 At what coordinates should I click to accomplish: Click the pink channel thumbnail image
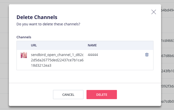pos(24,55)
